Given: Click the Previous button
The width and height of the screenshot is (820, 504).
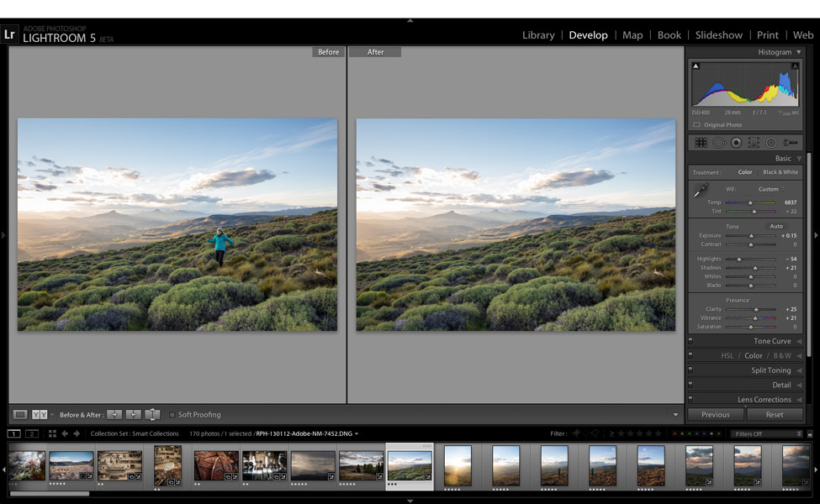Looking at the screenshot, I should point(716,414).
